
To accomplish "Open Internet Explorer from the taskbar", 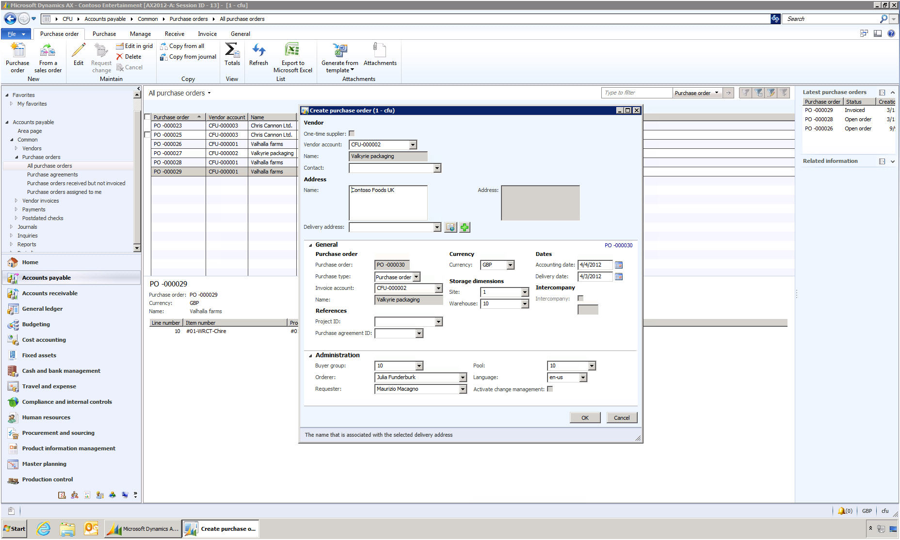I will tap(44, 529).
